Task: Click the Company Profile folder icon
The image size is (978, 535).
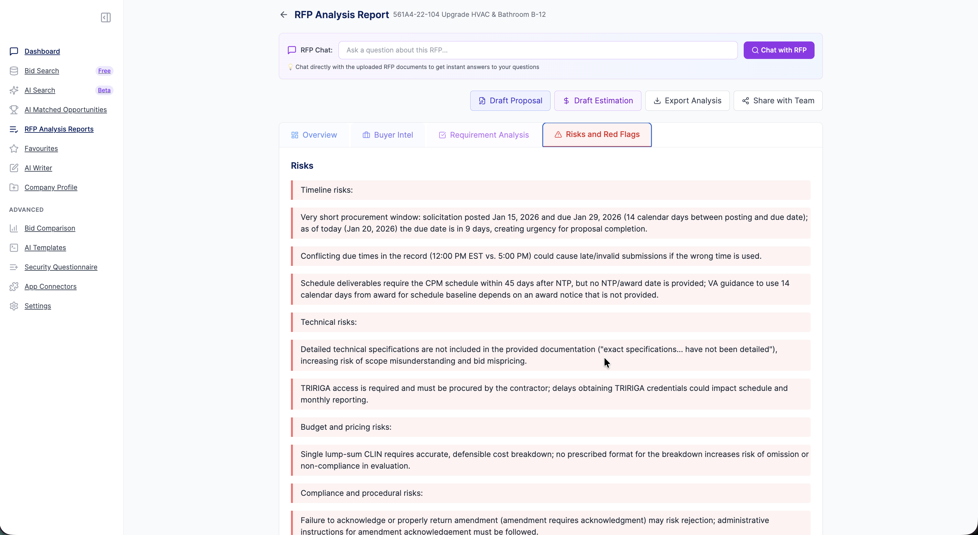Action: point(14,187)
